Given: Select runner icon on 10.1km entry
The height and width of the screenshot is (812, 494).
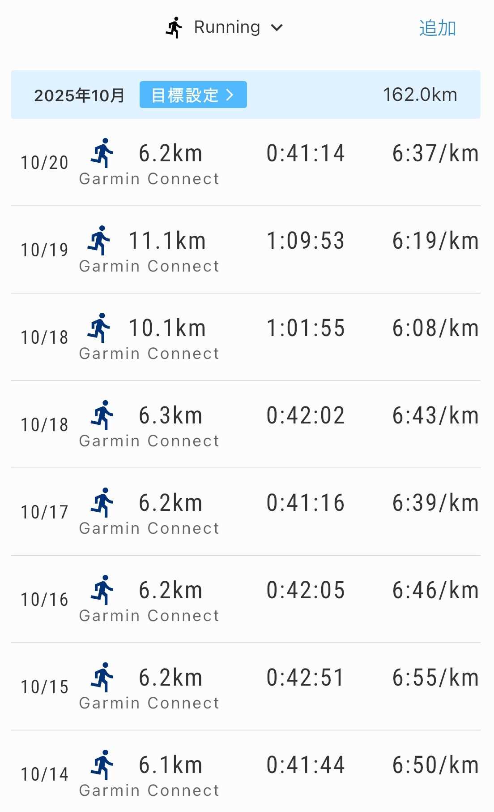Looking at the screenshot, I should pyautogui.click(x=99, y=328).
